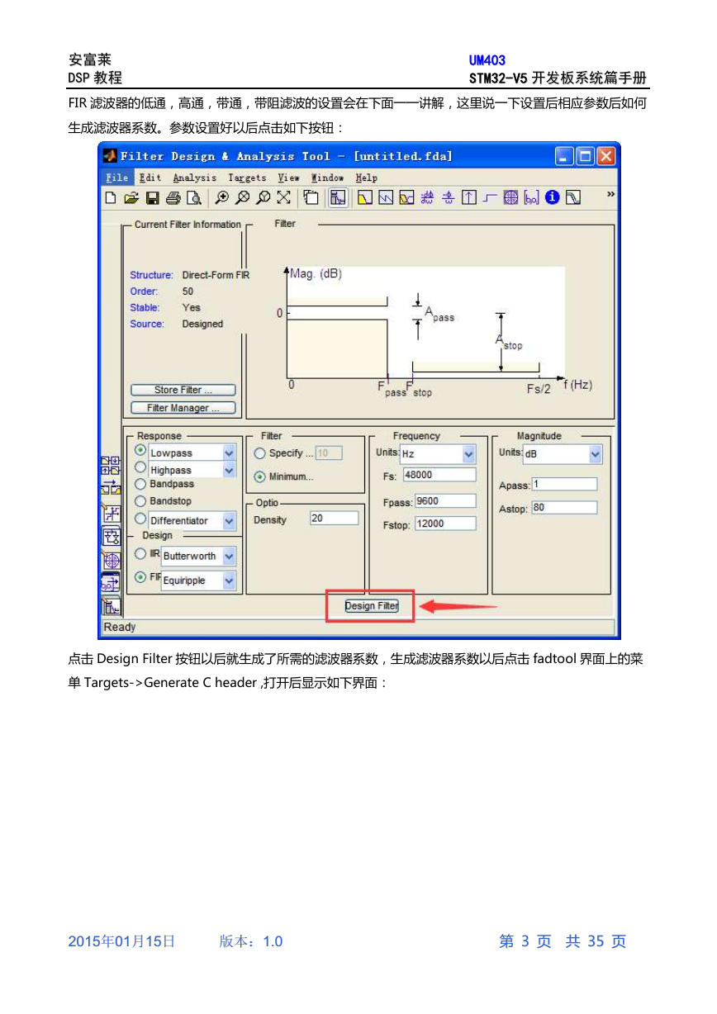Open the File menu
717x1014 pixels.
pos(117,178)
